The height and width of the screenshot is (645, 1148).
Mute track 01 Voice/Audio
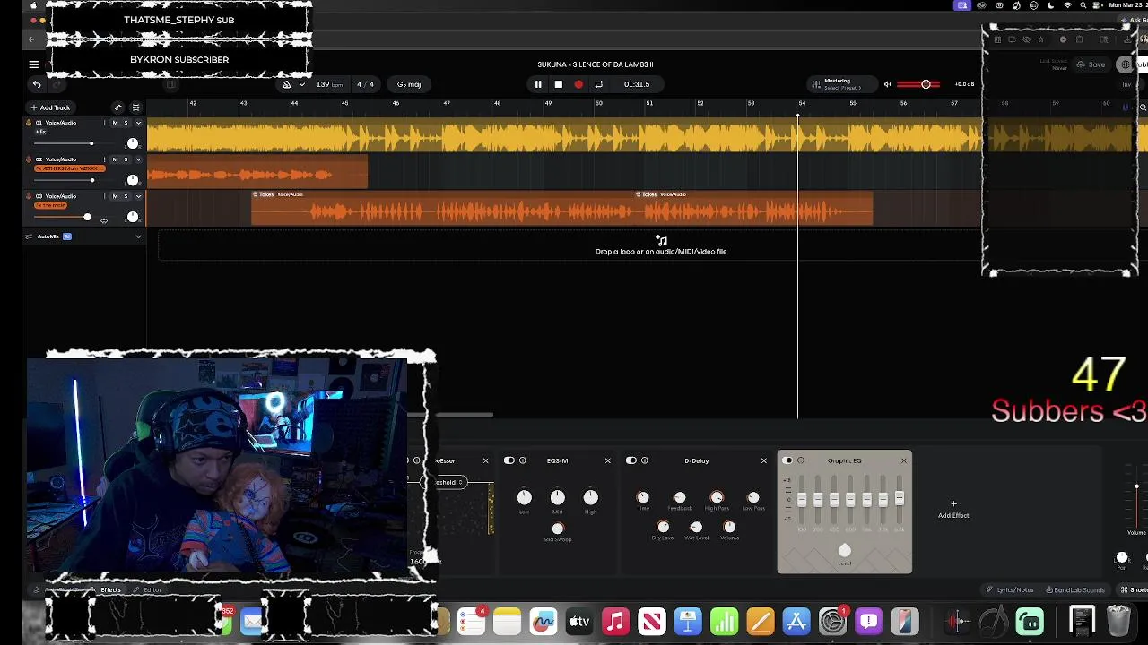pos(115,123)
